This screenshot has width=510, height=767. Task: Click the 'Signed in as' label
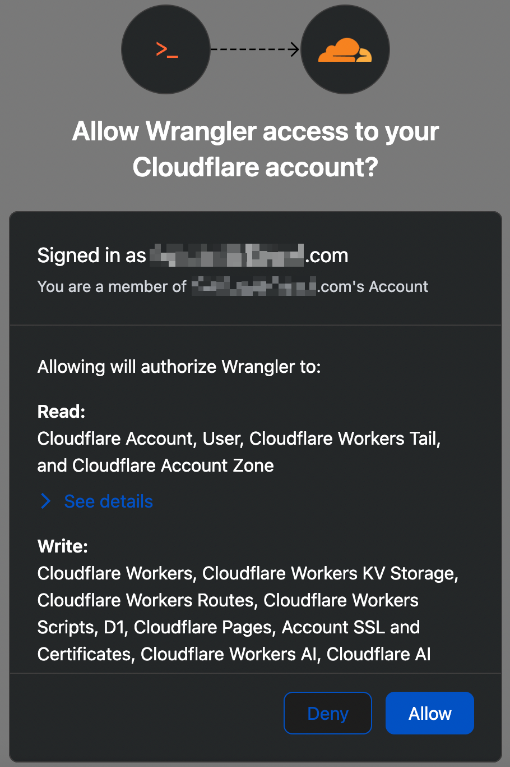[x=91, y=255]
